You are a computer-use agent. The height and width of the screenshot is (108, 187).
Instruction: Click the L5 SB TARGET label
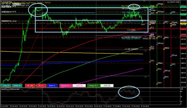pos(131,49)
